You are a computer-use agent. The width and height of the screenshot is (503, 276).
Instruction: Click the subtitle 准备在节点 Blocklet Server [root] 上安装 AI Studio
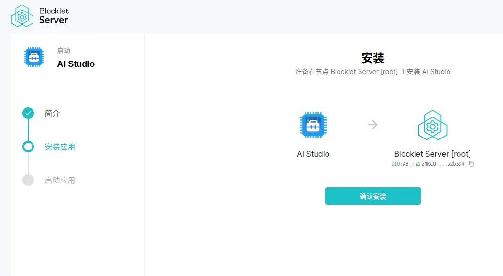click(x=373, y=72)
